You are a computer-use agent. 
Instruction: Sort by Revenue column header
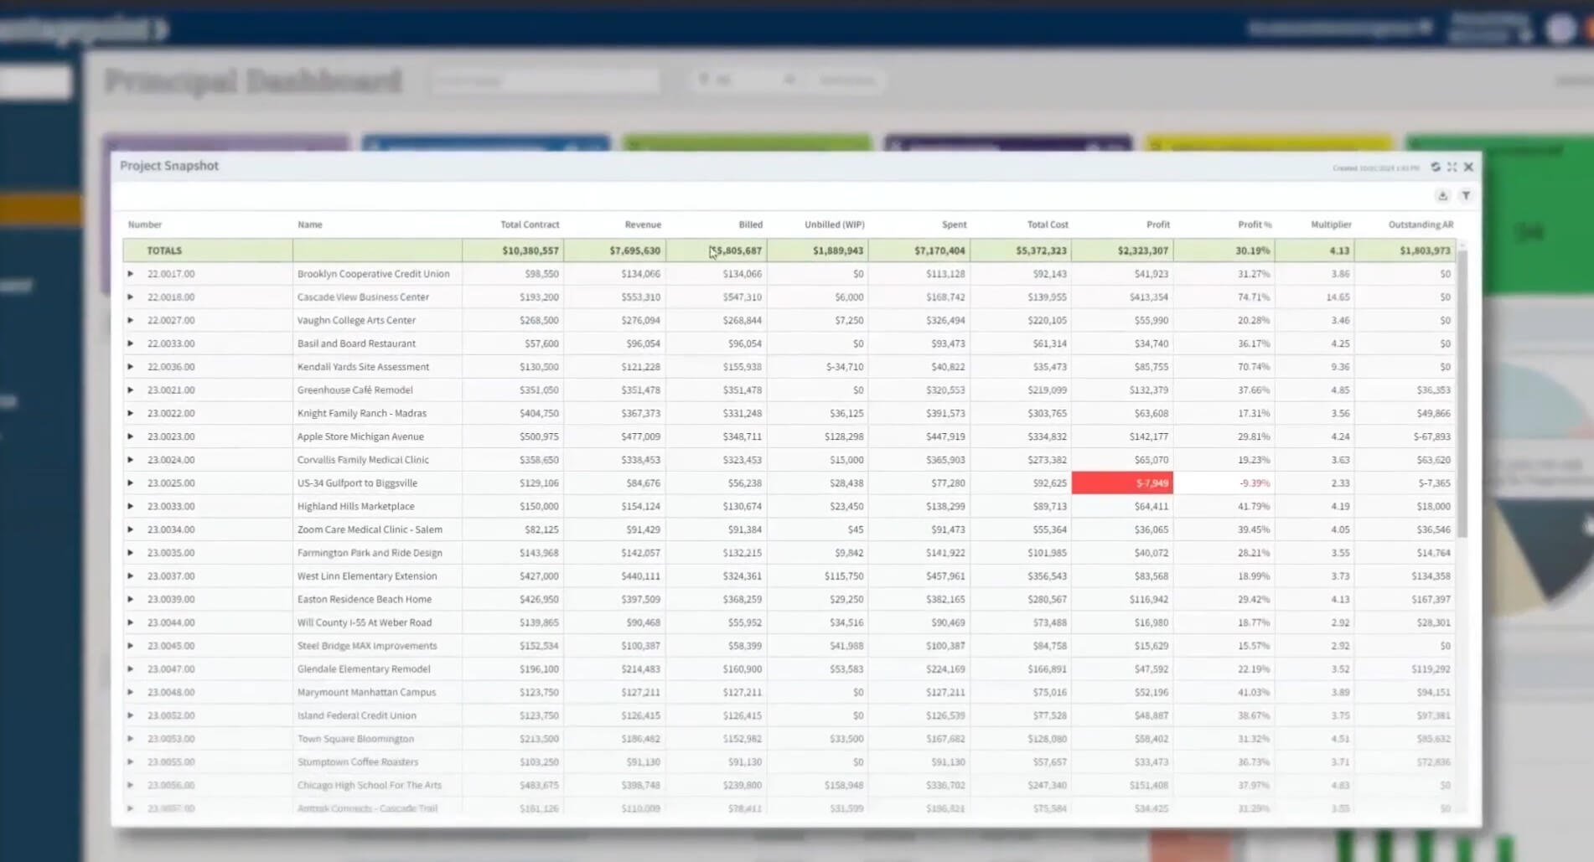tap(643, 225)
